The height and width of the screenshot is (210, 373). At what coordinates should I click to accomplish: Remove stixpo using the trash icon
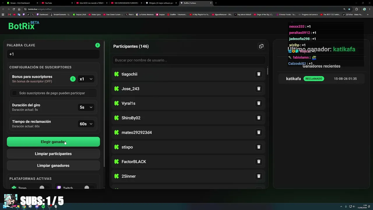(x=258, y=147)
